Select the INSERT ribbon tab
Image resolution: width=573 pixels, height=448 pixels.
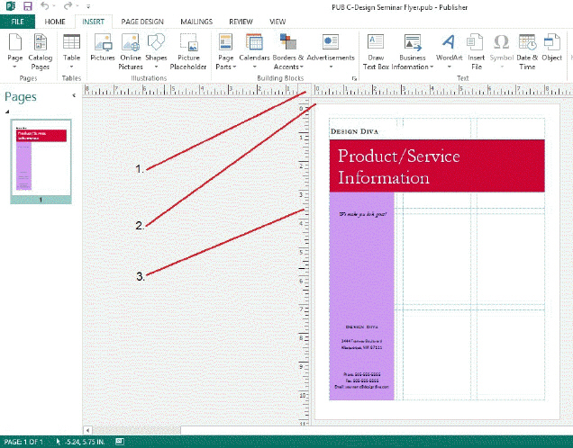[93, 22]
